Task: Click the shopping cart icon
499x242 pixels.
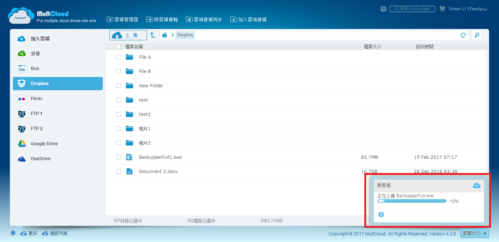Action: click(442, 9)
